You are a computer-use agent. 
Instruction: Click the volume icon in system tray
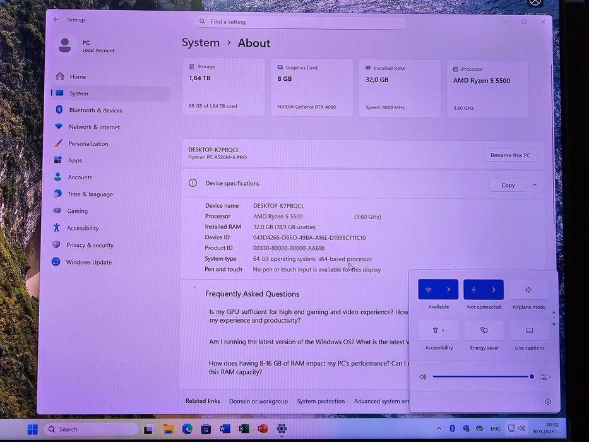point(521,428)
